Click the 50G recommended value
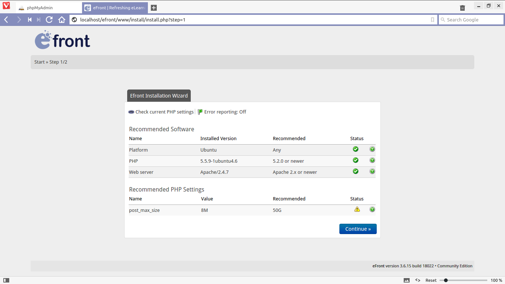 277,210
